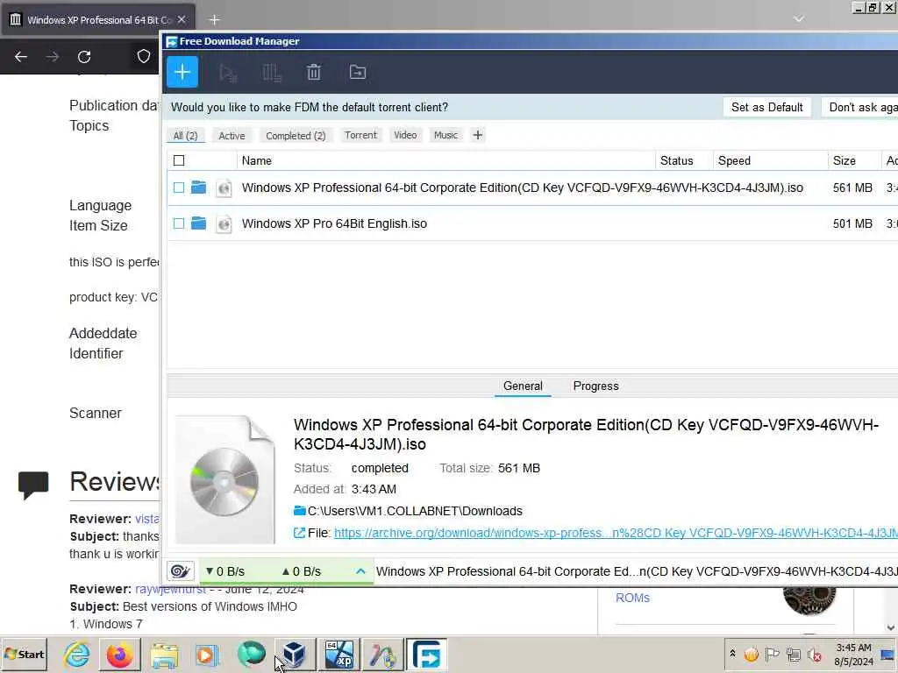Image resolution: width=898 pixels, height=673 pixels.
Task: Select the Video filter tab
Action: (x=405, y=135)
